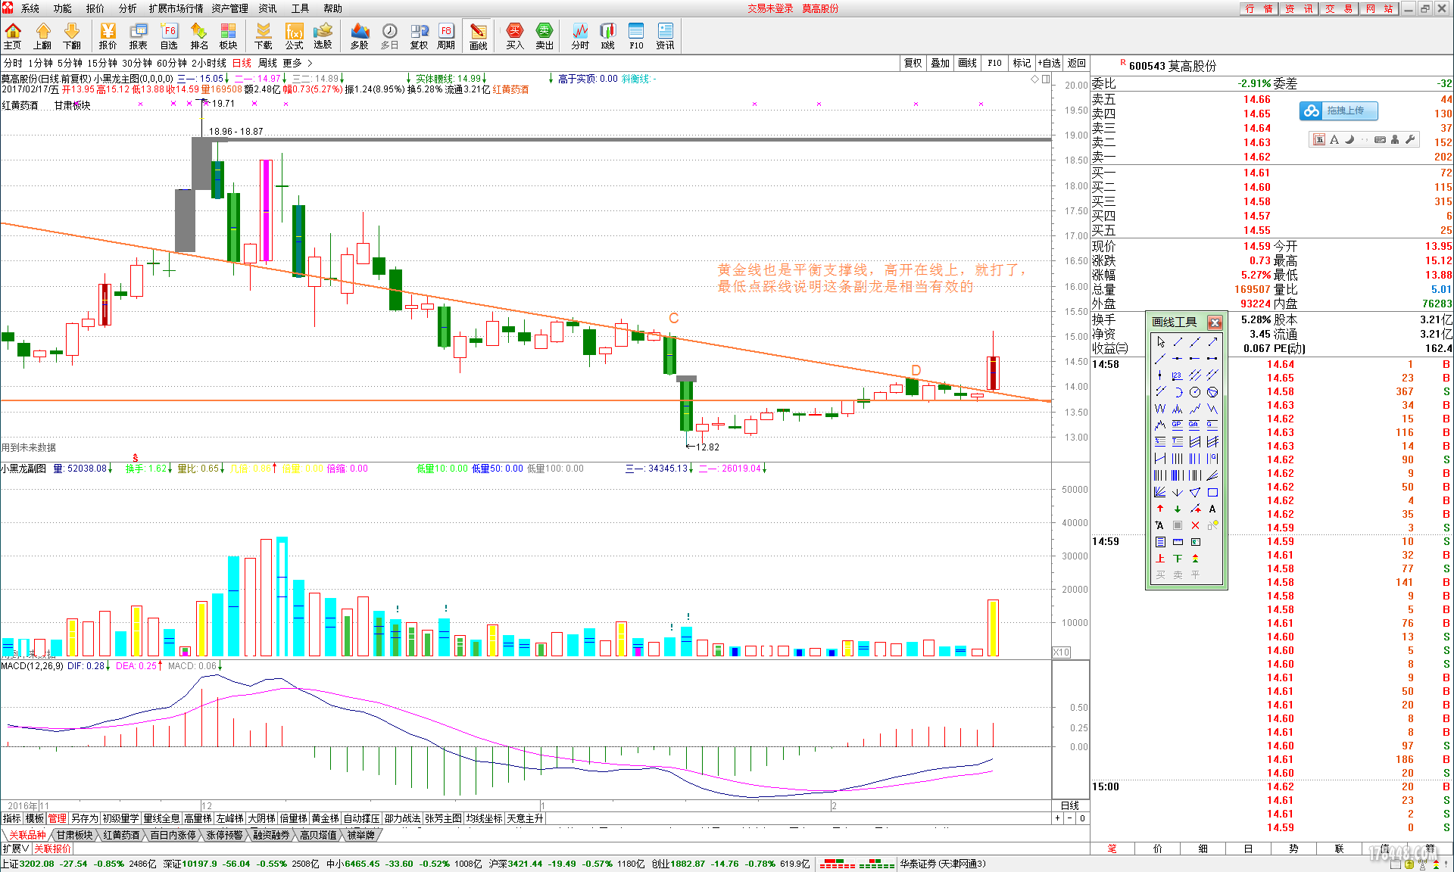Open the 报表 reports icon
Screen dimensions: 1454x872
pyautogui.click(x=139, y=36)
